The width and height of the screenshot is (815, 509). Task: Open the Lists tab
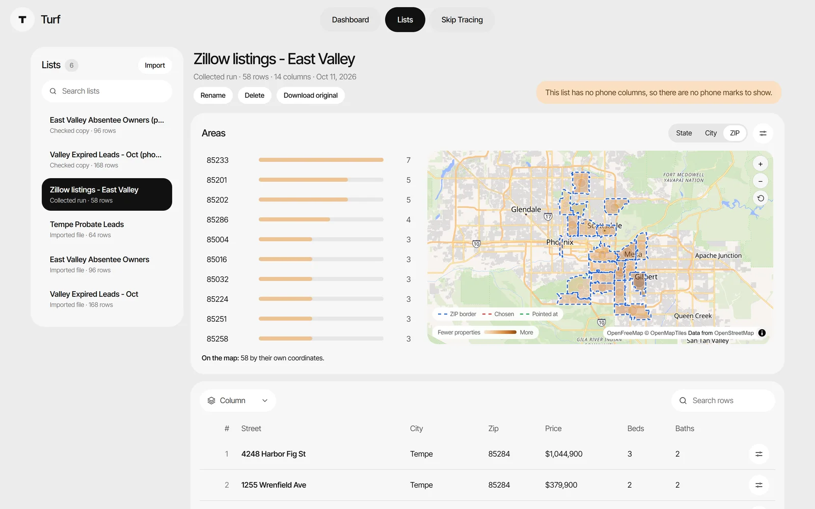[405, 20]
